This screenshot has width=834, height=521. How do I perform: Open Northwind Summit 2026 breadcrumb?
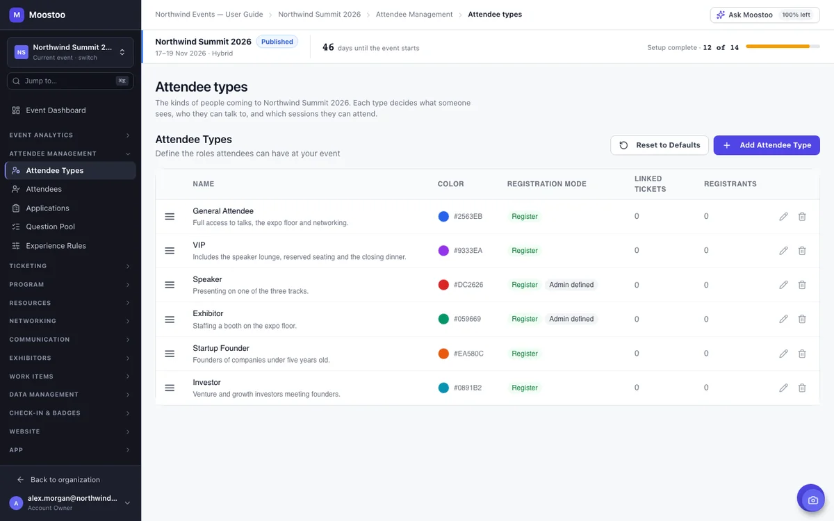pos(320,14)
